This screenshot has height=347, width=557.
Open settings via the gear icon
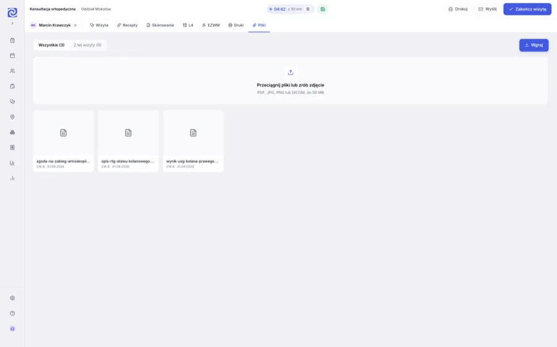click(12, 298)
